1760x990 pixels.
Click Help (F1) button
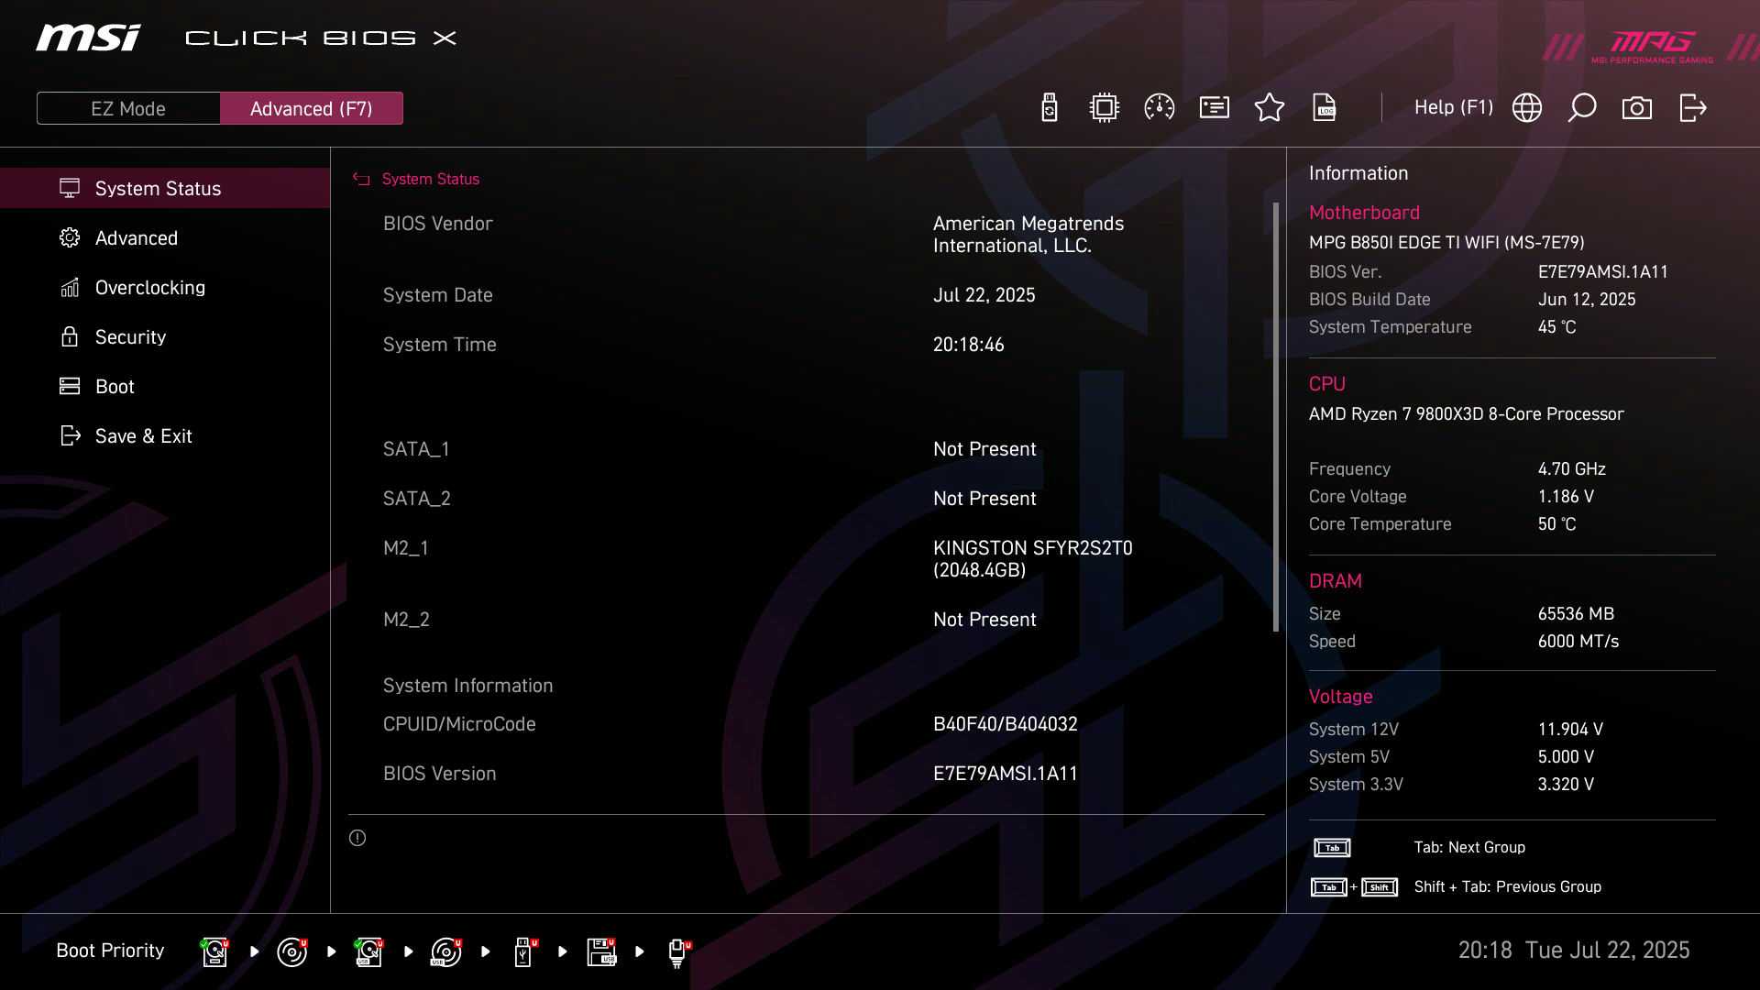point(1453,108)
